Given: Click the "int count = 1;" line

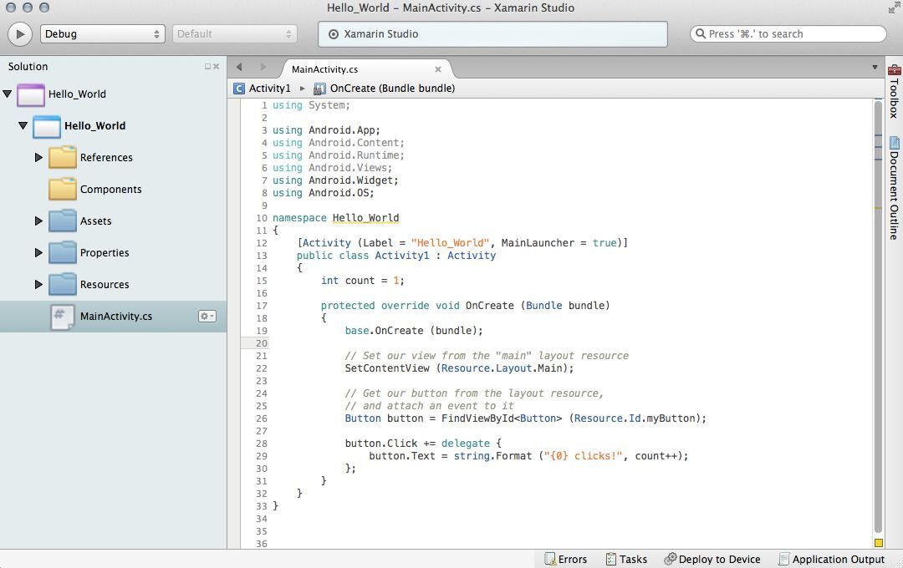Looking at the screenshot, I should (x=363, y=281).
